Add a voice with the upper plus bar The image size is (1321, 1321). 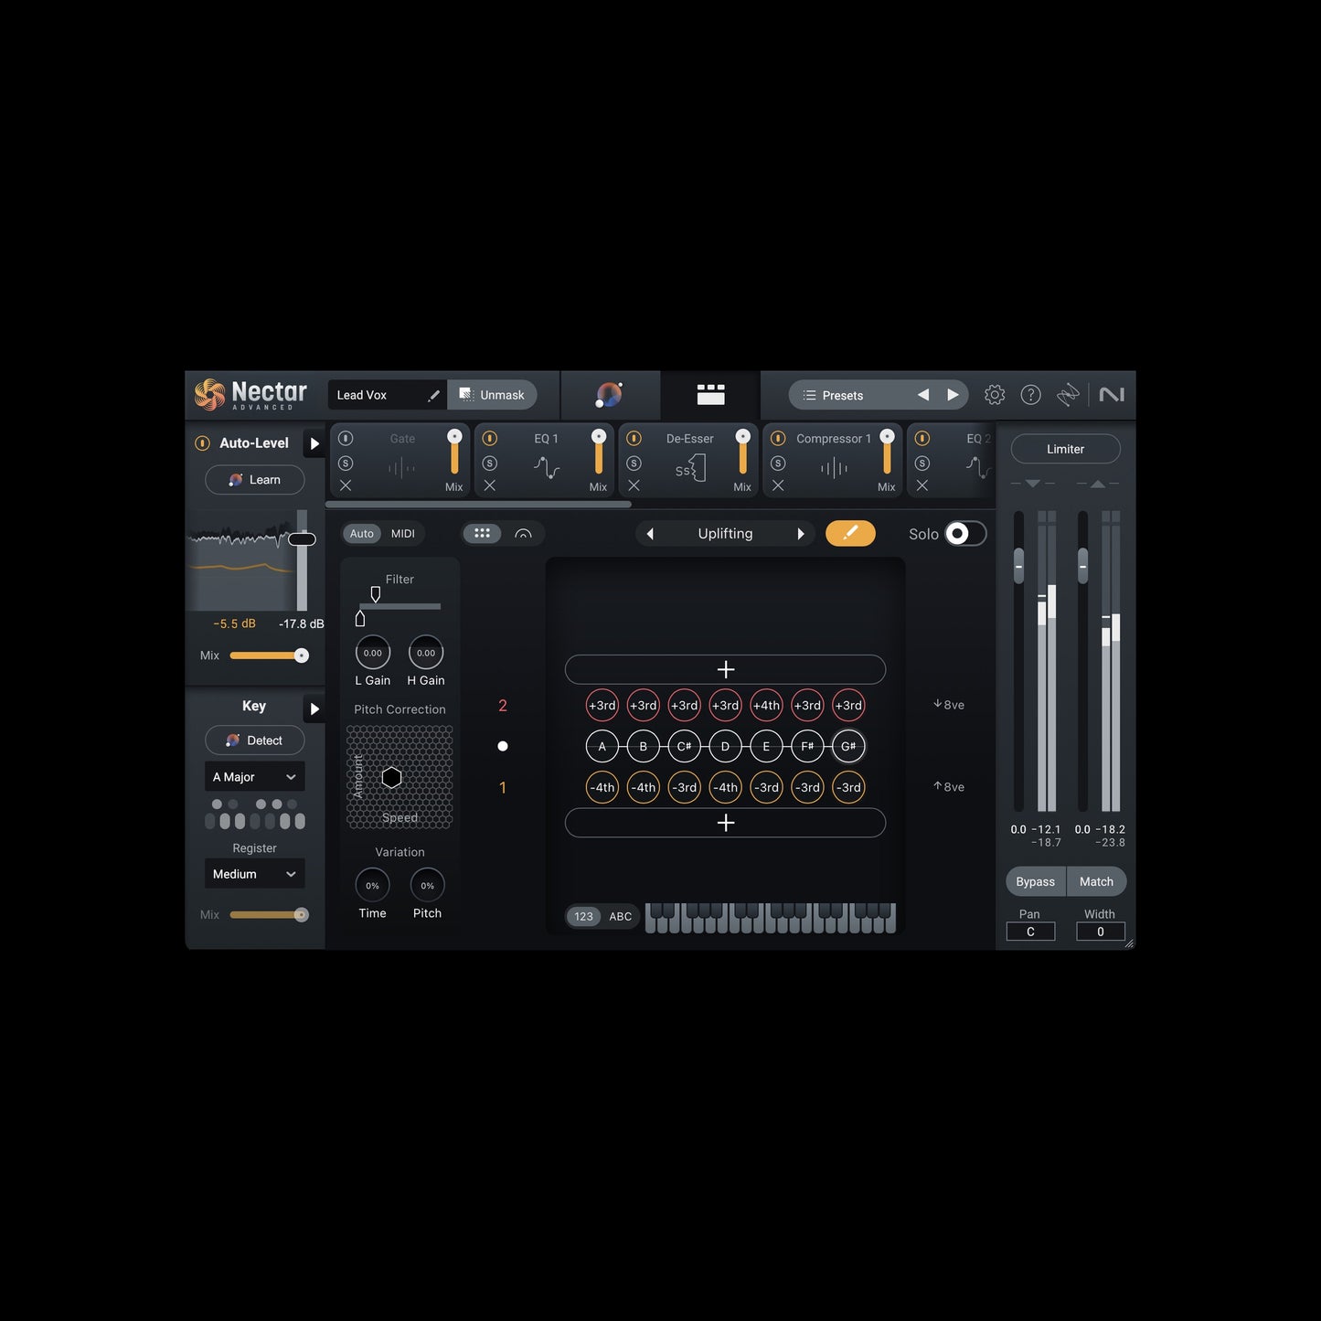(x=725, y=669)
